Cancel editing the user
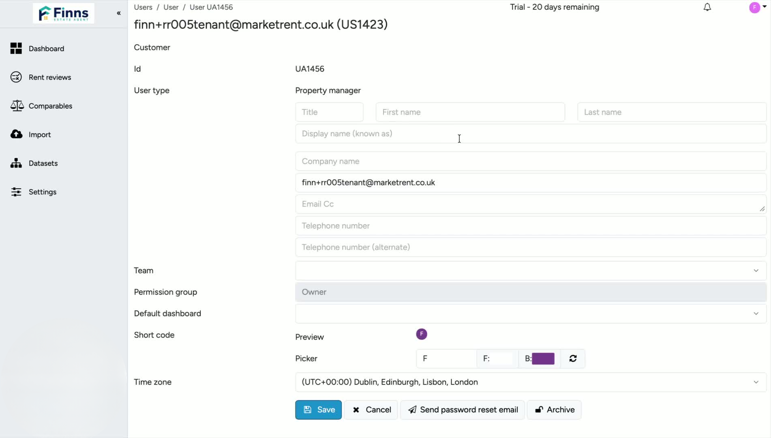Viewport: 771px width, 438px height. pyautogui.click(x=371, y=410)
